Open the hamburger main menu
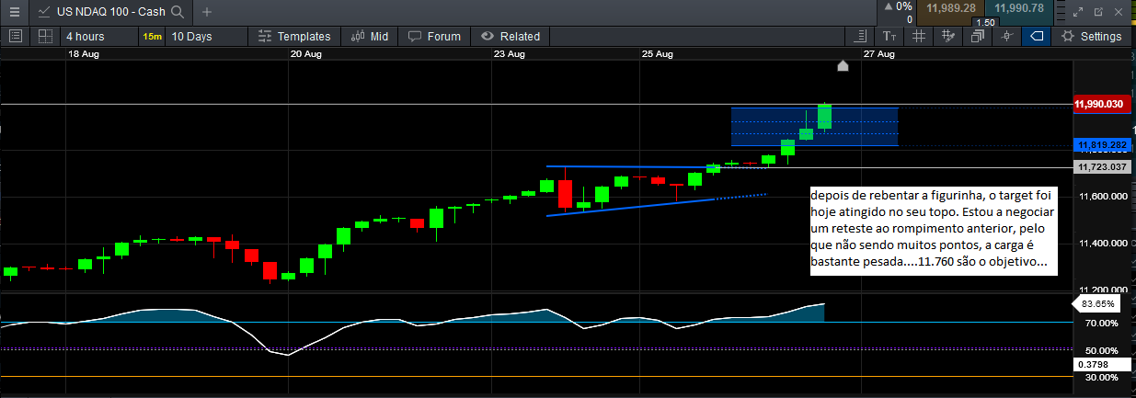Viewport: 1136px width, 398px height. (x=14, y=12)
